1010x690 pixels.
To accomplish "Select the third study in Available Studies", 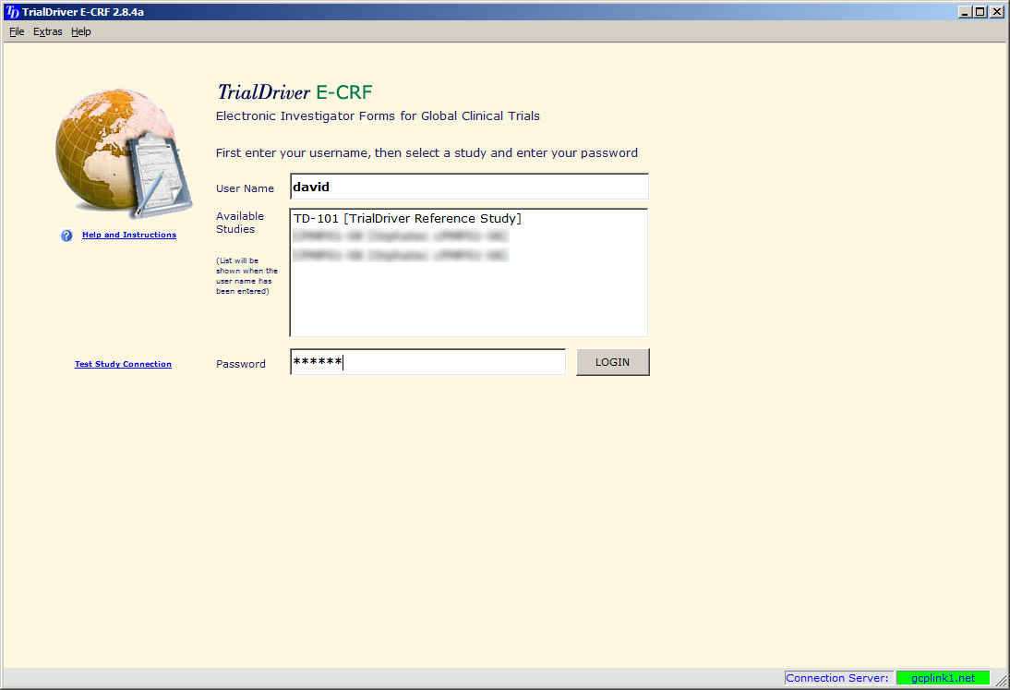I will (x=400, y=255).
